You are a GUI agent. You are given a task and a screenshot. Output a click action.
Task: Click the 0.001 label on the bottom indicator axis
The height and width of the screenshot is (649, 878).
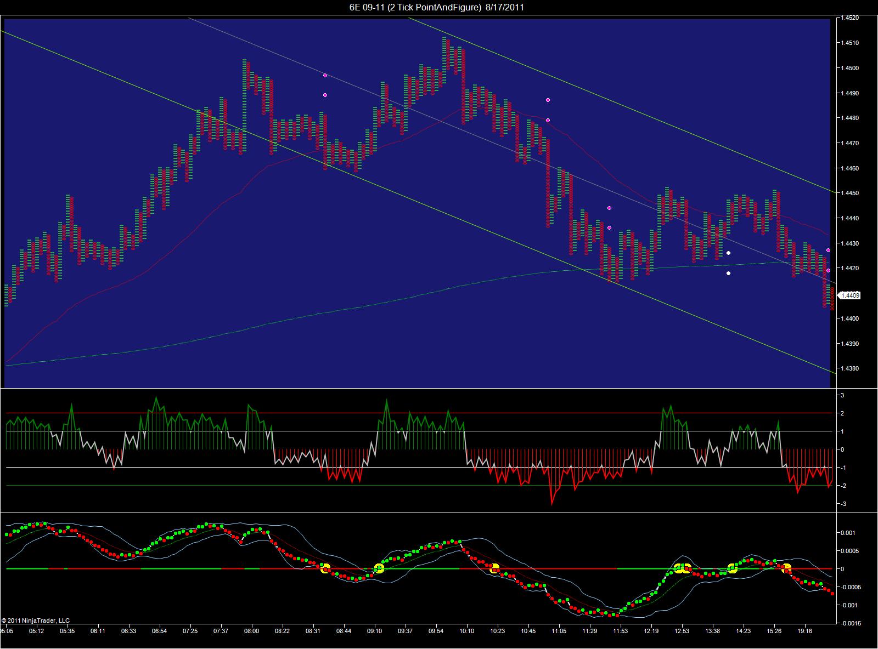coord(848,533)
